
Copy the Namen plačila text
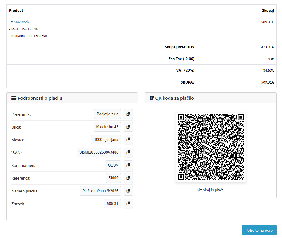pyautogui.click(x=128, y=191)
